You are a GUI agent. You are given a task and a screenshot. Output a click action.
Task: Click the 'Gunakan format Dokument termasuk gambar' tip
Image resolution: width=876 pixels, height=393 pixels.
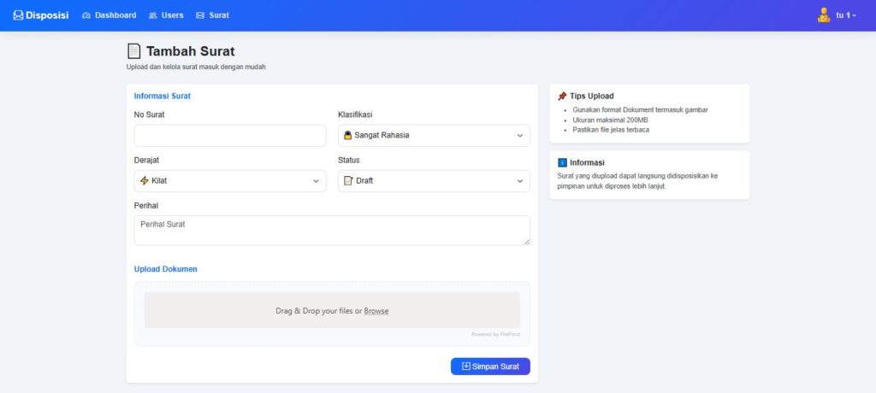(640, 110)
